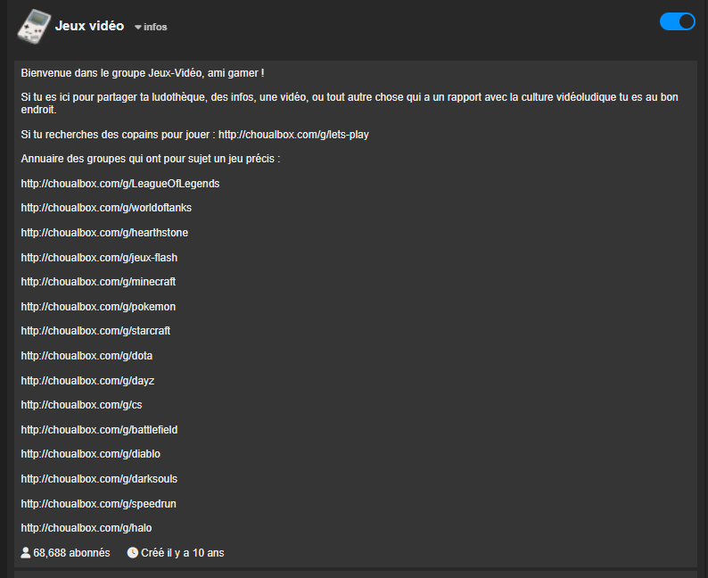The image size is (708, 578).
Task: Open the starcraft group link
Action: 95,331
